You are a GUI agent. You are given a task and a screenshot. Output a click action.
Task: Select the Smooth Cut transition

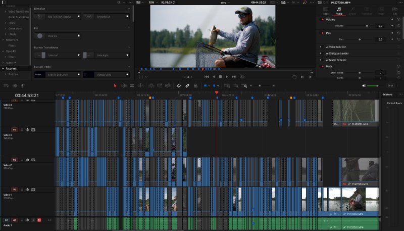click(106, 17)
